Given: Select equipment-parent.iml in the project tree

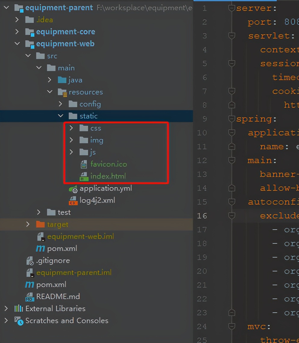Looking at the screenshot, I should [74, 273].
